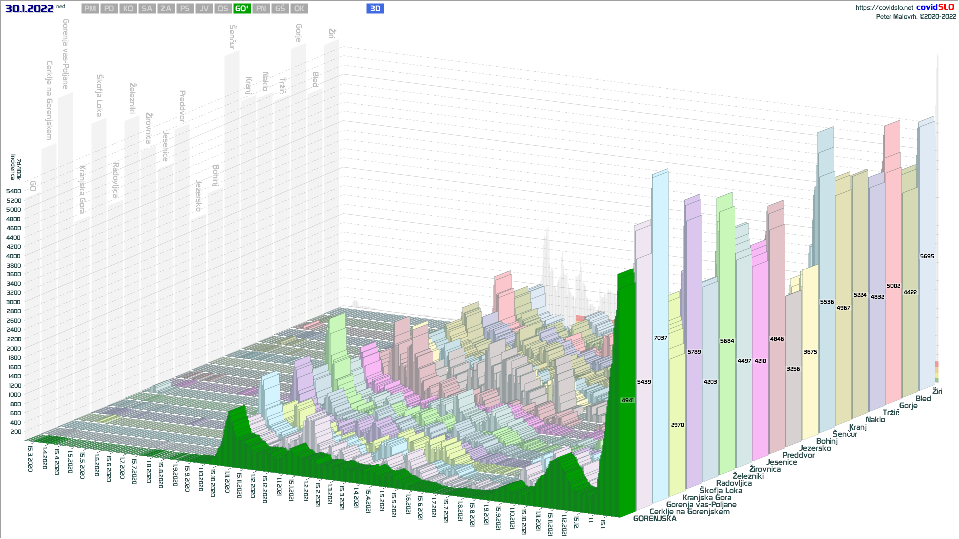Choose the OS region button
This screenshot has width=959, height=539.
[223, 9]
